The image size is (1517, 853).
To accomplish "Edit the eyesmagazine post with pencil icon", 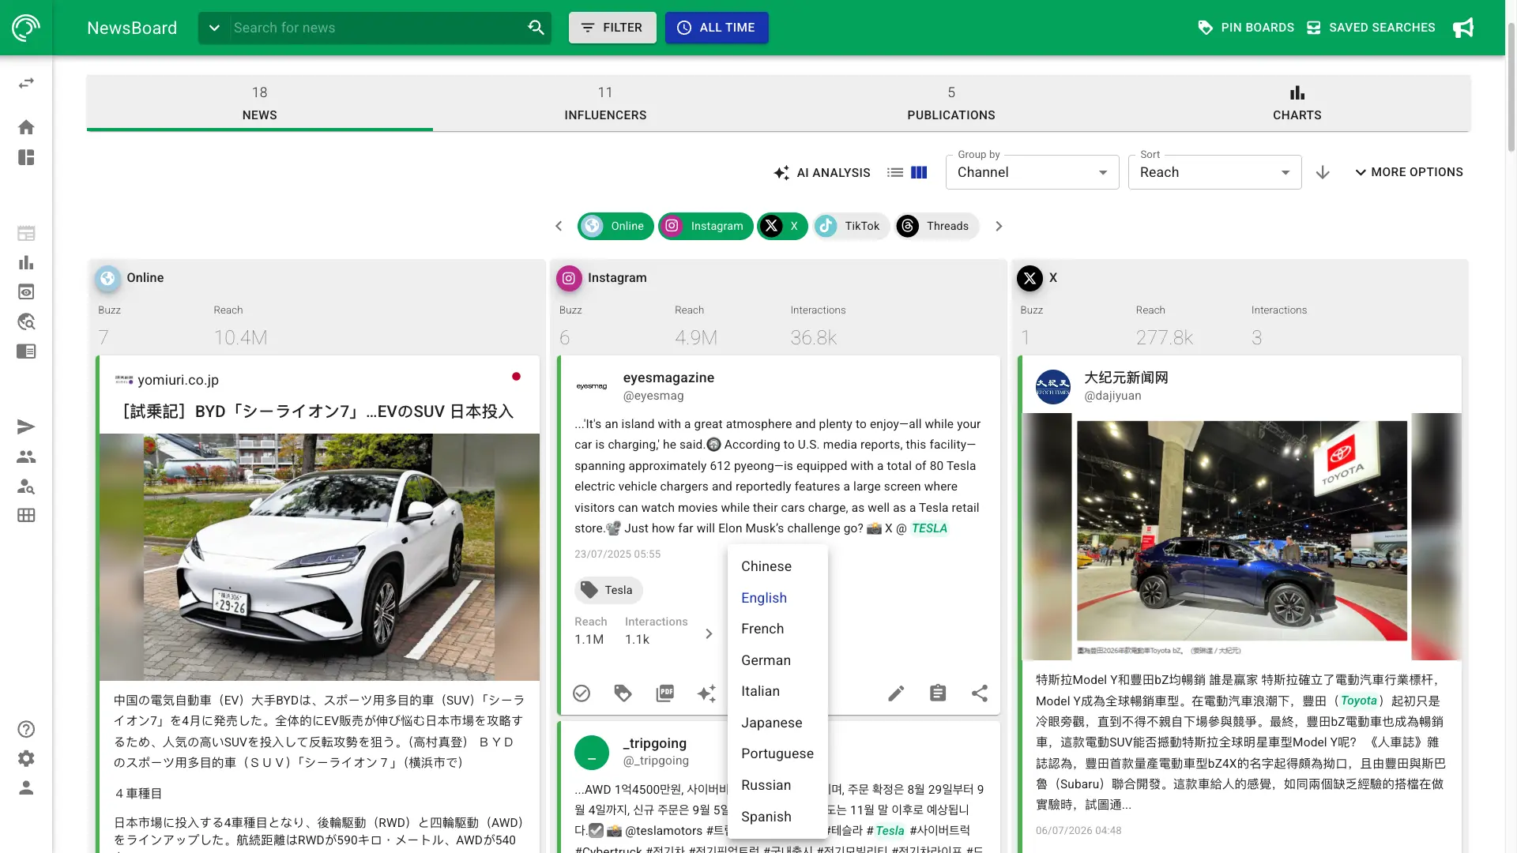I will coord(896,693).
